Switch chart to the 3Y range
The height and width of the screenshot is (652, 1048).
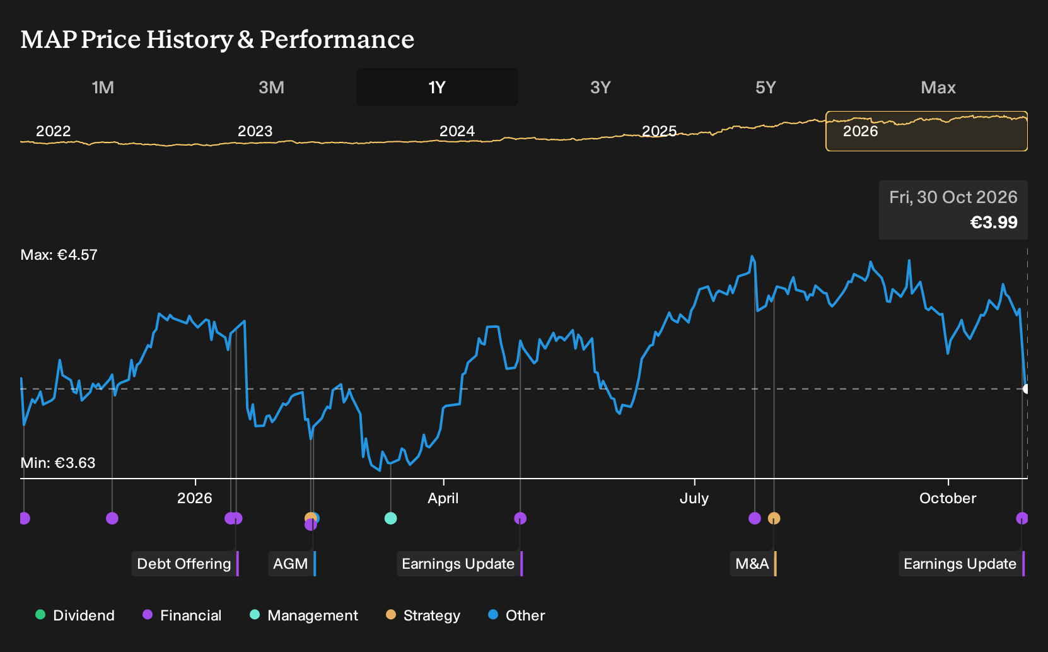pos(600,87)
